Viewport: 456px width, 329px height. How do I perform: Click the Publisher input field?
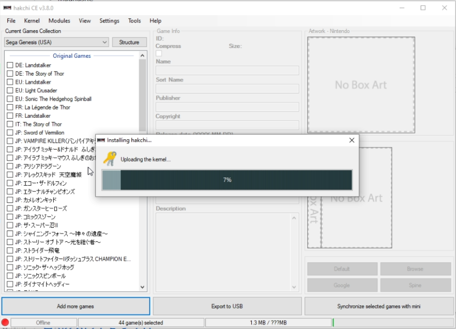coord(227,107)
